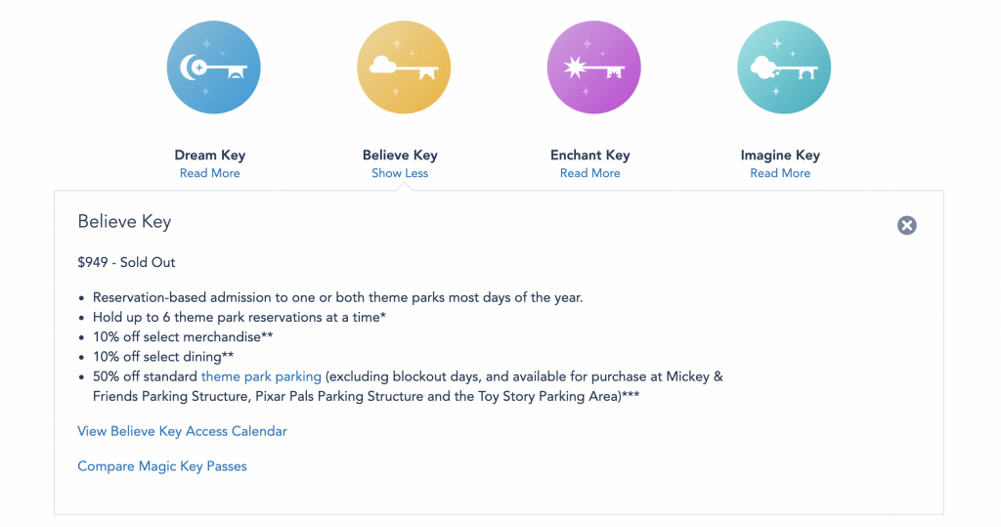The image size is (1001, 527).
Task: Click the $949 - Sold Out price text
Action: point(126,263)
